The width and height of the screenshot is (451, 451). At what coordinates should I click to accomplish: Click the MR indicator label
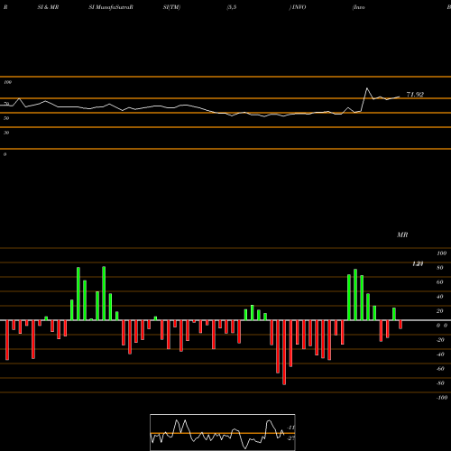tap(402, 235)
